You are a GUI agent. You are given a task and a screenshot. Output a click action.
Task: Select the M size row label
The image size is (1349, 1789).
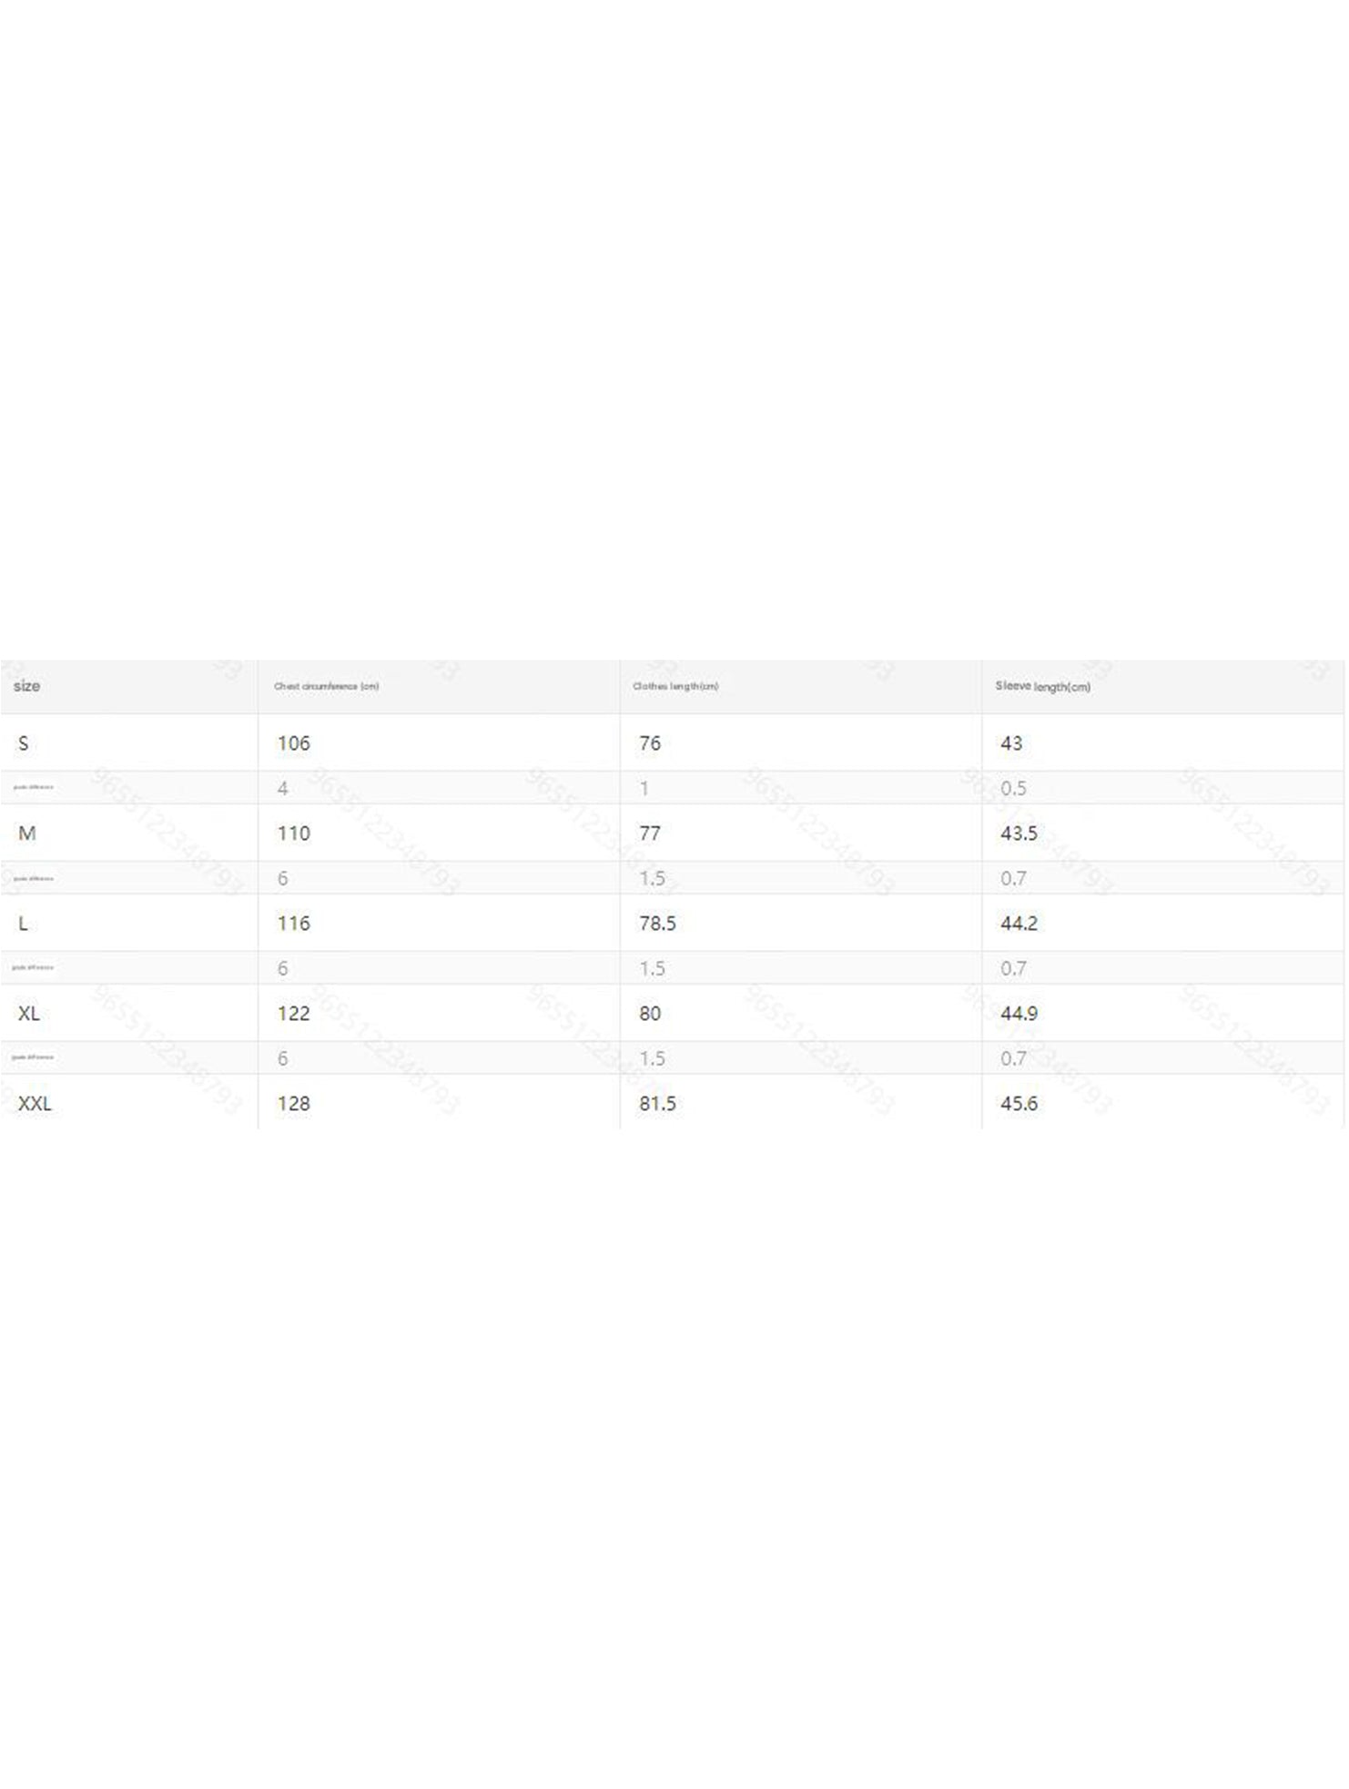point(27,834)
